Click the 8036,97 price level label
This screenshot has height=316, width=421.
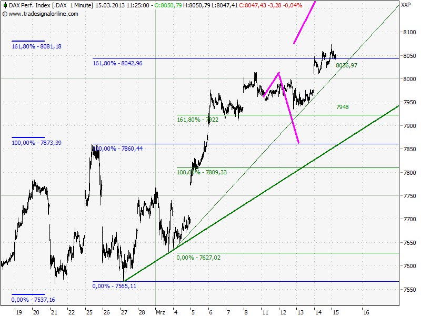(347, 65)
